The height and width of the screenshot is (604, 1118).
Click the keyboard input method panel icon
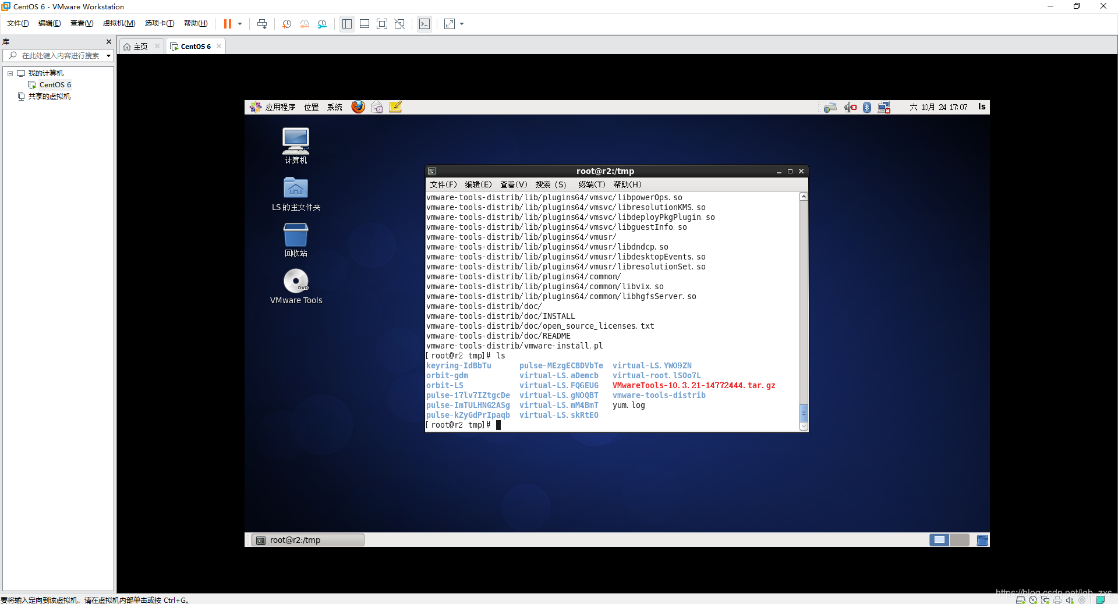830,107
